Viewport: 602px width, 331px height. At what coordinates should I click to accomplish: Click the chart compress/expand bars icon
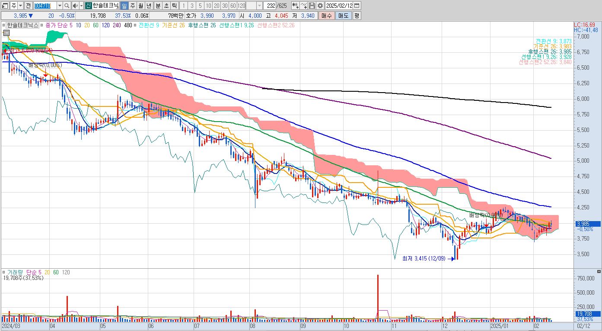coord(296,6)
